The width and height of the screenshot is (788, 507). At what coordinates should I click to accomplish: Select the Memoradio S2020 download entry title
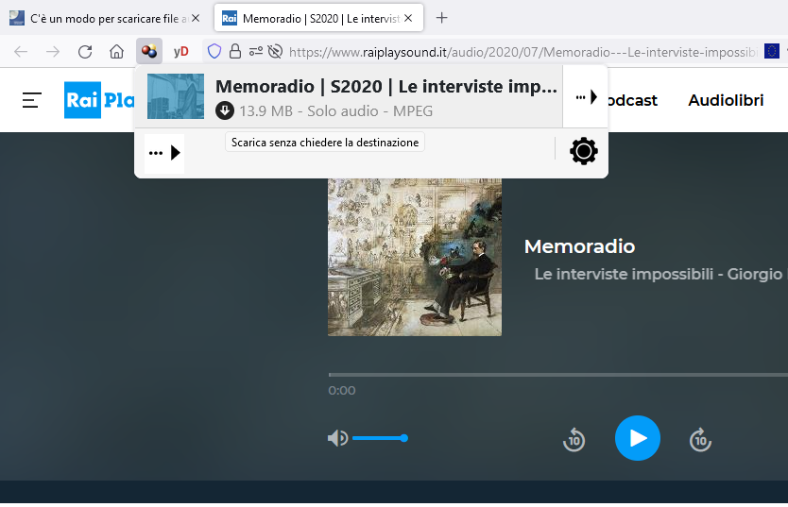[x=385, y=86]
